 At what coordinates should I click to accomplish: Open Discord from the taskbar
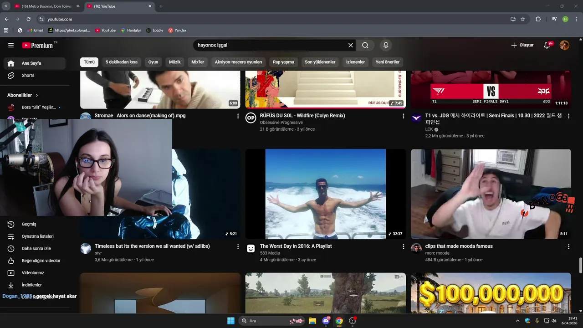326,321
